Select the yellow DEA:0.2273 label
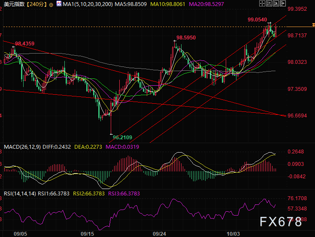This screenshot has height=237, width=315. pos(89,147)
